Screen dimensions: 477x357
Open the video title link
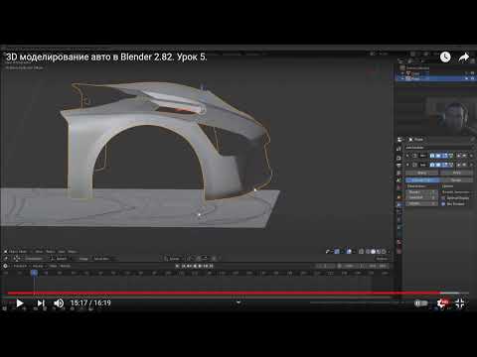click(x=106, y=57)
